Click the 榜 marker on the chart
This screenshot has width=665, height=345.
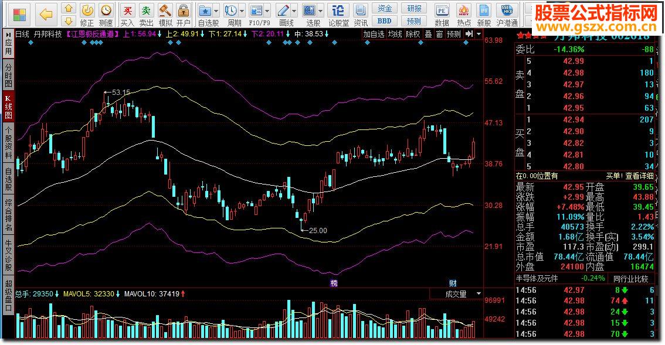pyautogui.click(x=334, y=283)
